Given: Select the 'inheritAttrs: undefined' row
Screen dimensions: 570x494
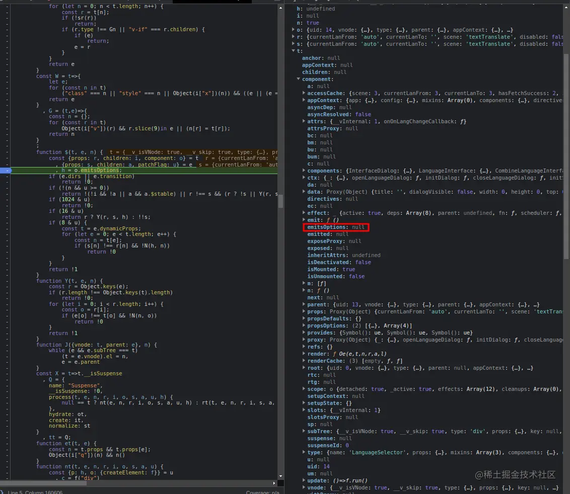Looking at the screenshot, I should (344, 256).
